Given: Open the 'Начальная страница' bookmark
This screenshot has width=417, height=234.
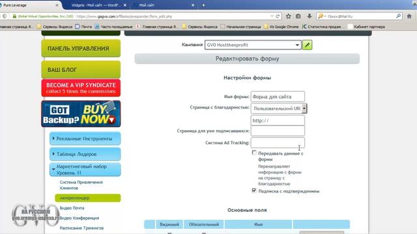Looking at the screenshot, I should point(240,27).
